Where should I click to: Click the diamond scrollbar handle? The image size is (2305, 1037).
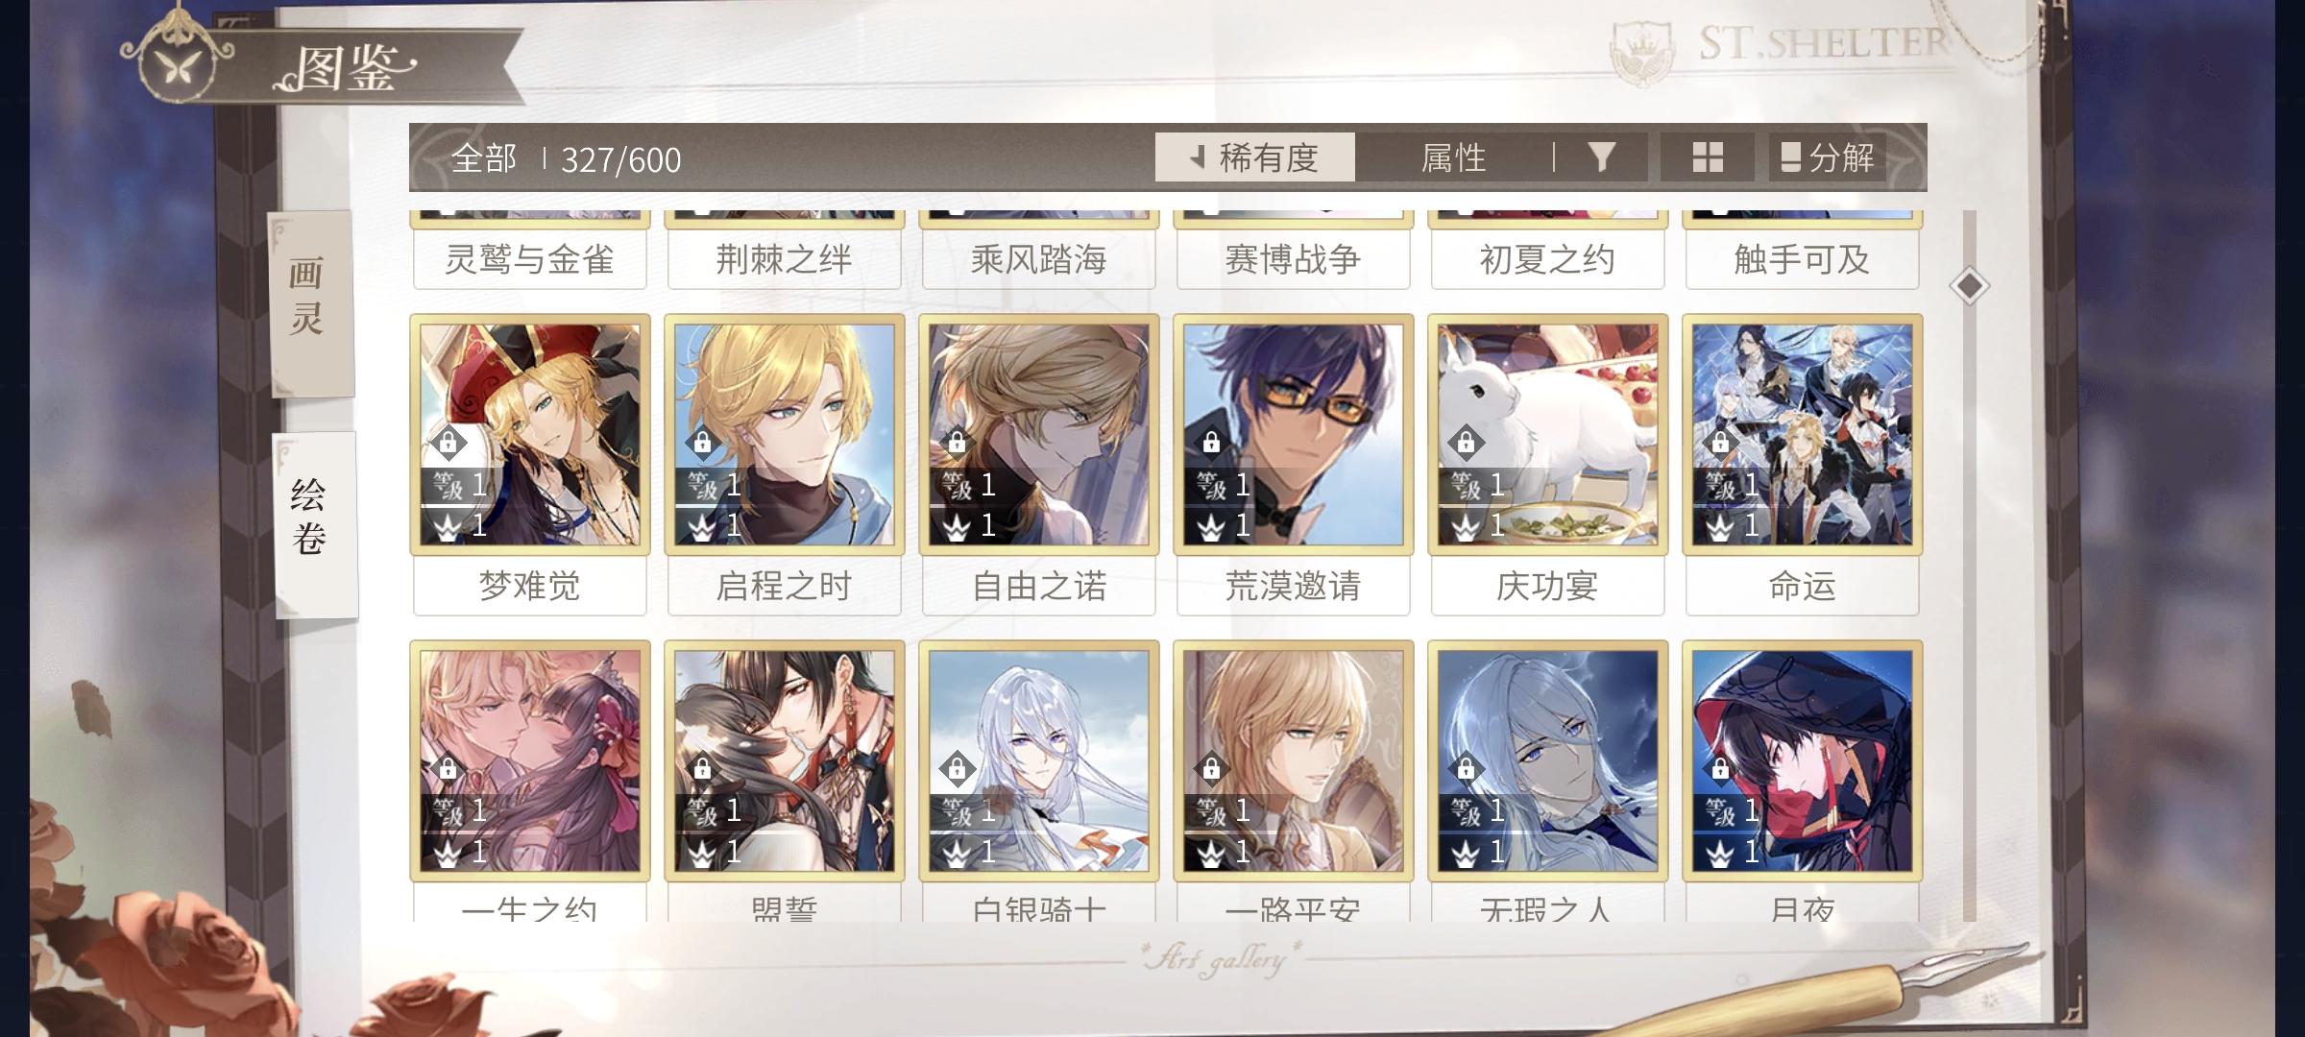(1970, 285)
